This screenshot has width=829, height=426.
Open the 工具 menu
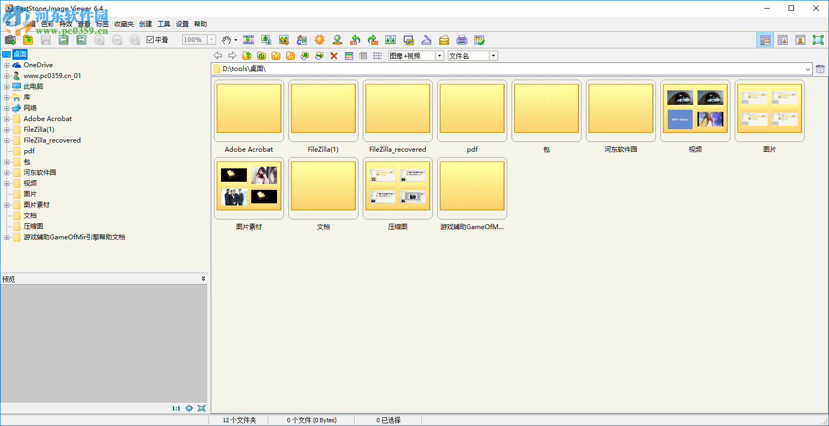[x=164, y=24]
